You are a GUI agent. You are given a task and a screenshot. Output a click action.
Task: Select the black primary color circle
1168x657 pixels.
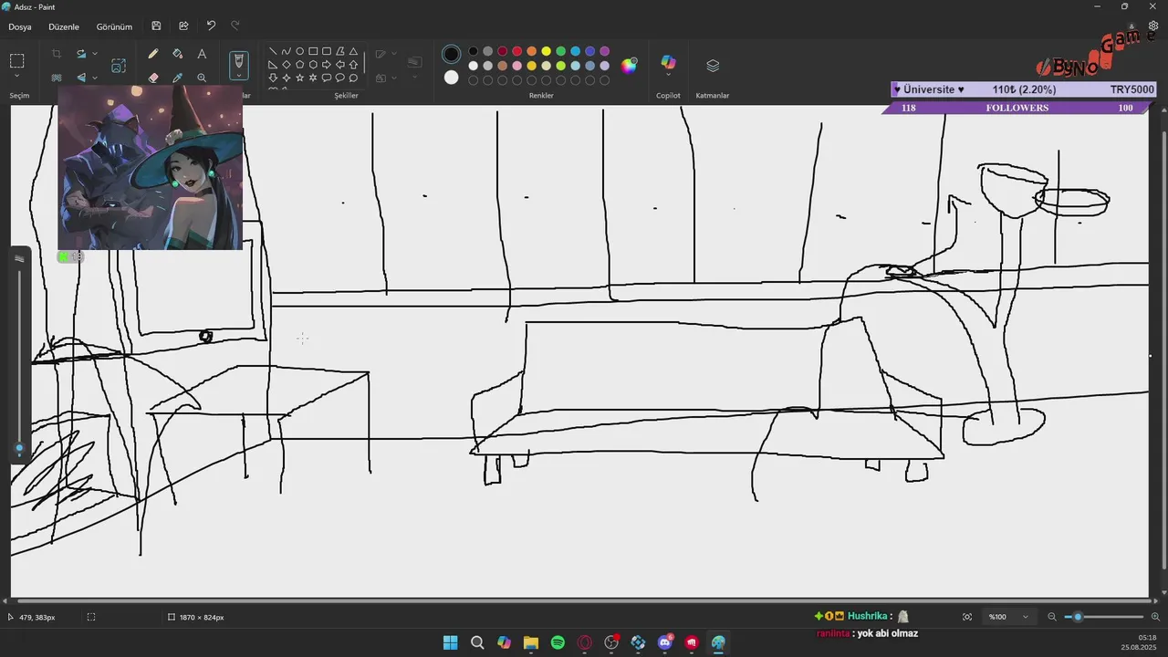point(451,54)
